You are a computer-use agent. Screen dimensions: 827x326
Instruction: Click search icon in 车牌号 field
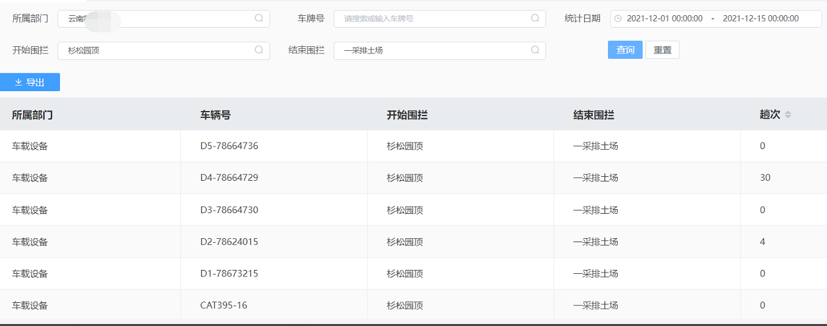pos(535,18)
